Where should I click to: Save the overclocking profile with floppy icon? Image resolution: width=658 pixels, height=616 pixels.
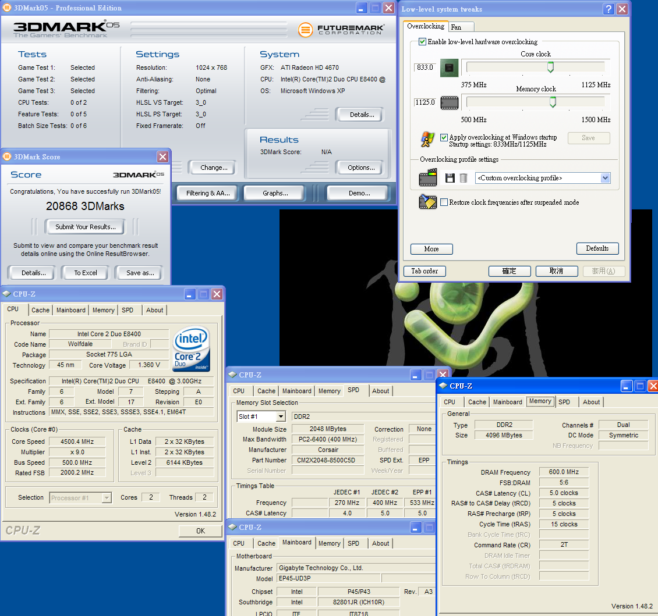pyautogui.click(x=450, y=178)
